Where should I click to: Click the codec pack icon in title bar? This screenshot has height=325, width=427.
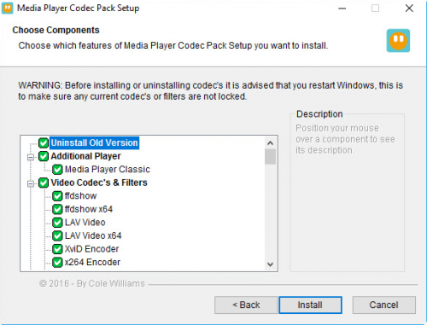point(7,8)
